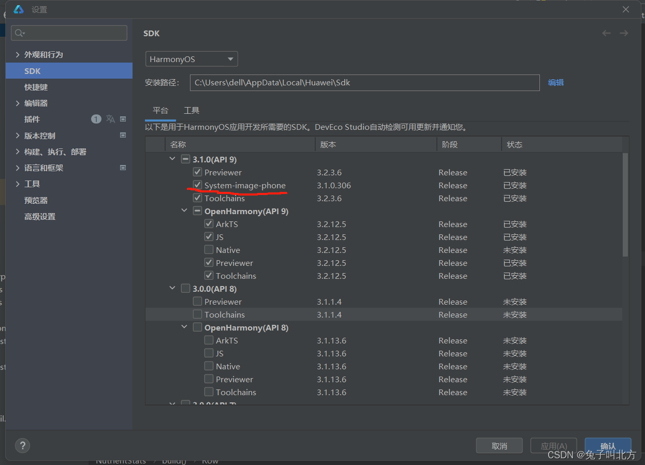Collapse the OpenHarmony(API 8) tree node
The height and width of the screenshot is (465, 645).
(x=184, y=327)
